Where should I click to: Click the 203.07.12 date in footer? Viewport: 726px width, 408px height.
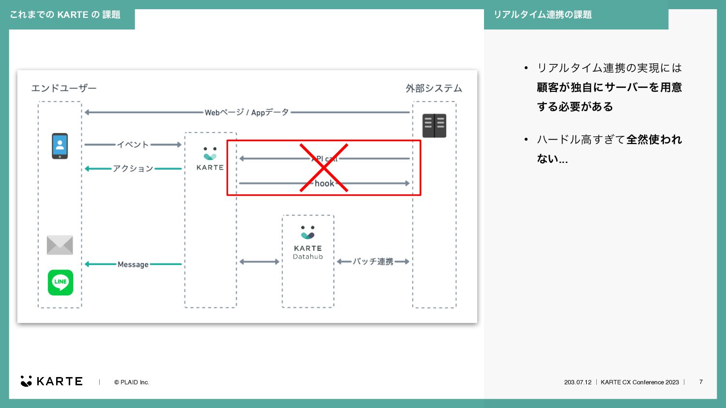click(x=578, y=382)
